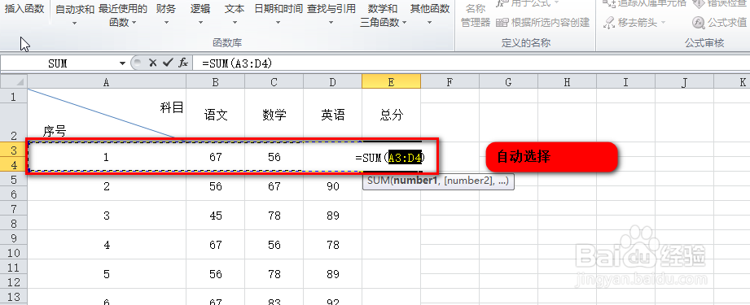Screen dimensions: 750x305
Task: Open Date and Time (日期和时间) functions
Action: point(279,15)
